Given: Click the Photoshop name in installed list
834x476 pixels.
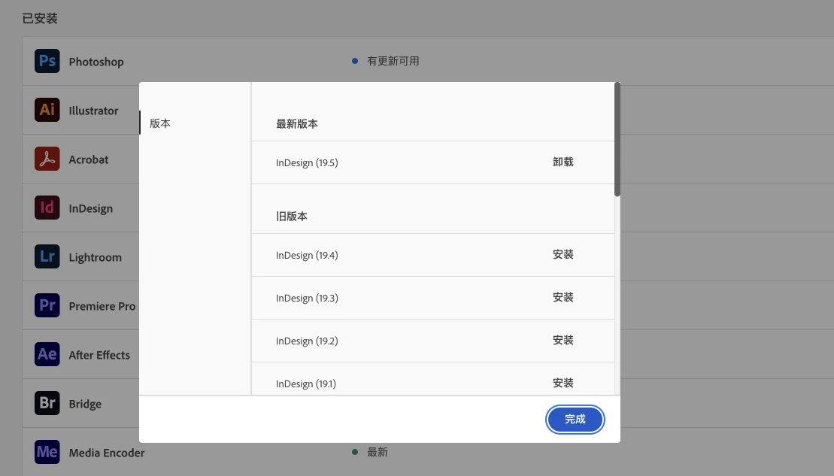Looking at the screenshot, I should tap(96, 62).
